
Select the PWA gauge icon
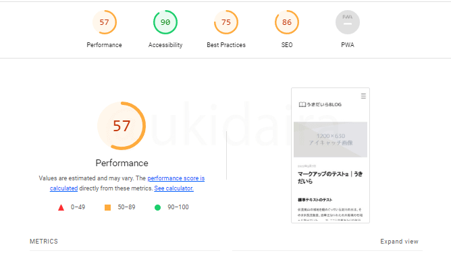click(x=348, y=22)
